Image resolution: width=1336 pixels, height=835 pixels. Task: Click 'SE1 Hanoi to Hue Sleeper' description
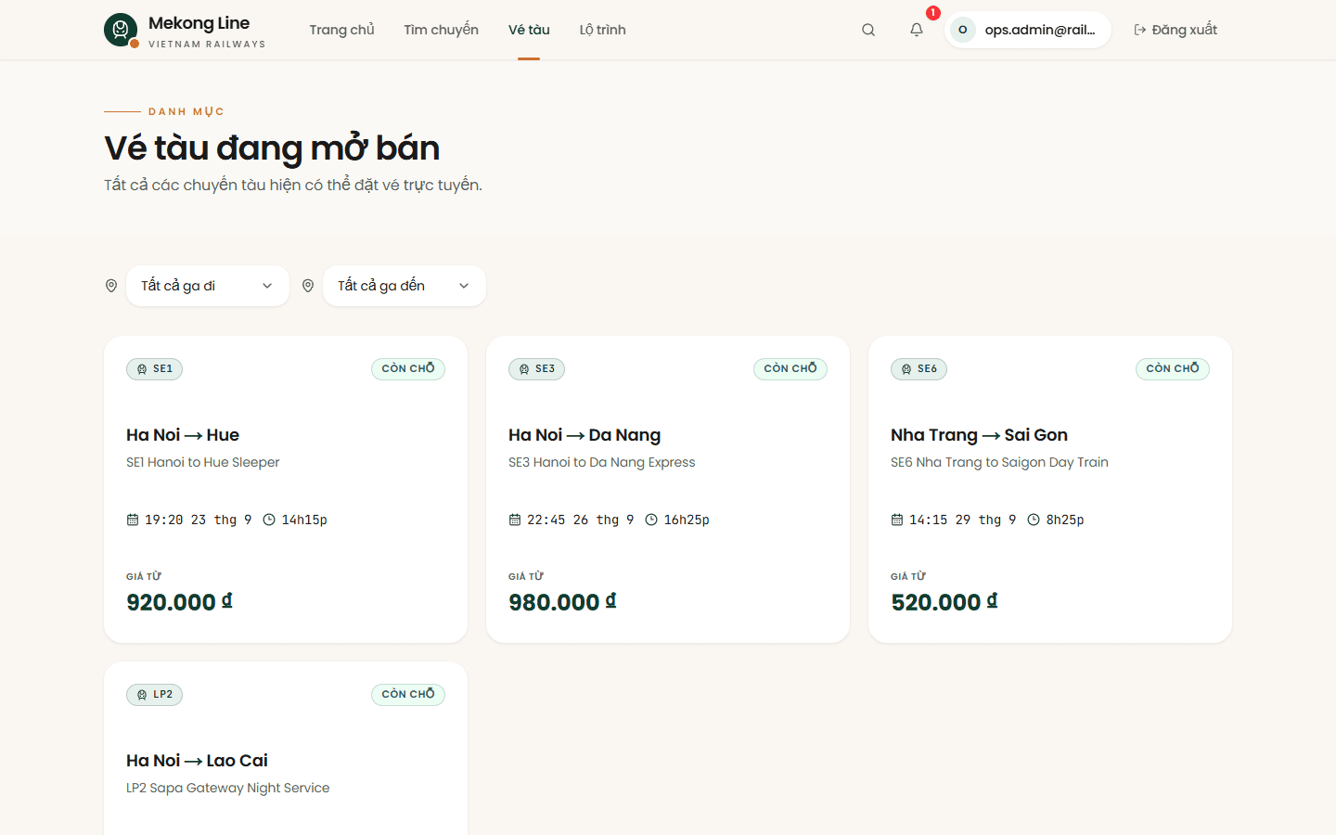tap(202, 462)
